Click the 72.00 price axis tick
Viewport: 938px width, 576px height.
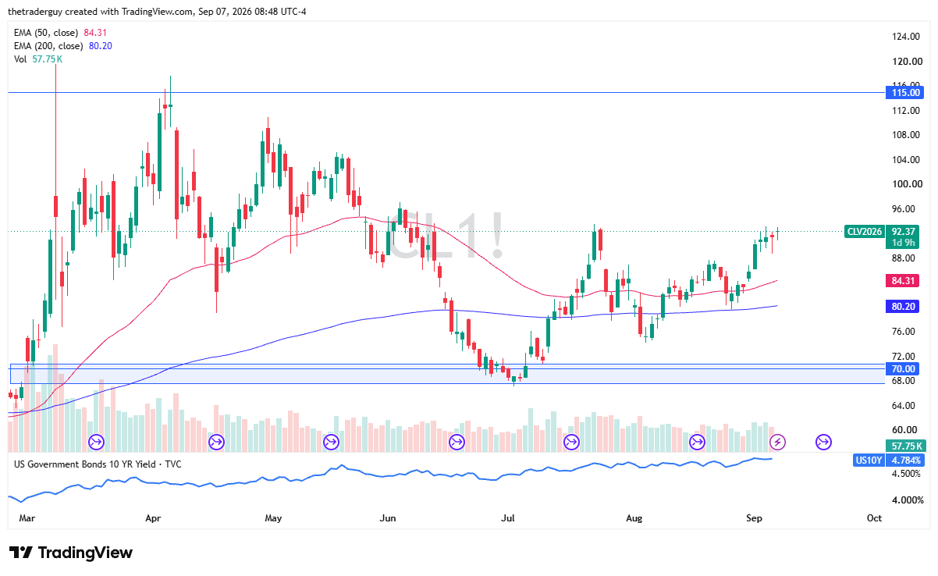pos(905,356)
